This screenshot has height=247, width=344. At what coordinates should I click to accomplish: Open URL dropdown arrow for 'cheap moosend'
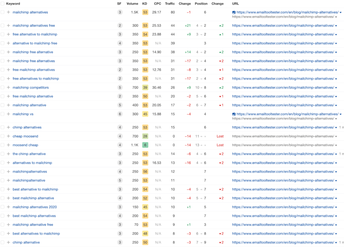click(x=336, y=136)
